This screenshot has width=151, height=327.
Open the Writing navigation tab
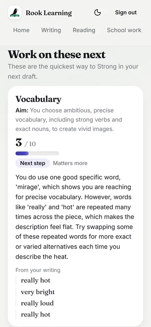[51, 30]
